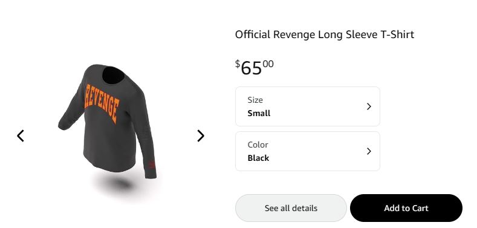Add the shirt to cart

coord(406,208)
